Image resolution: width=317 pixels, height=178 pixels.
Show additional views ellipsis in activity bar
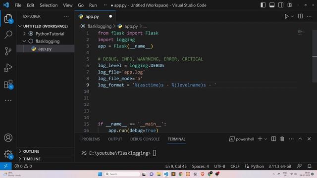click(x=8, y=100)
